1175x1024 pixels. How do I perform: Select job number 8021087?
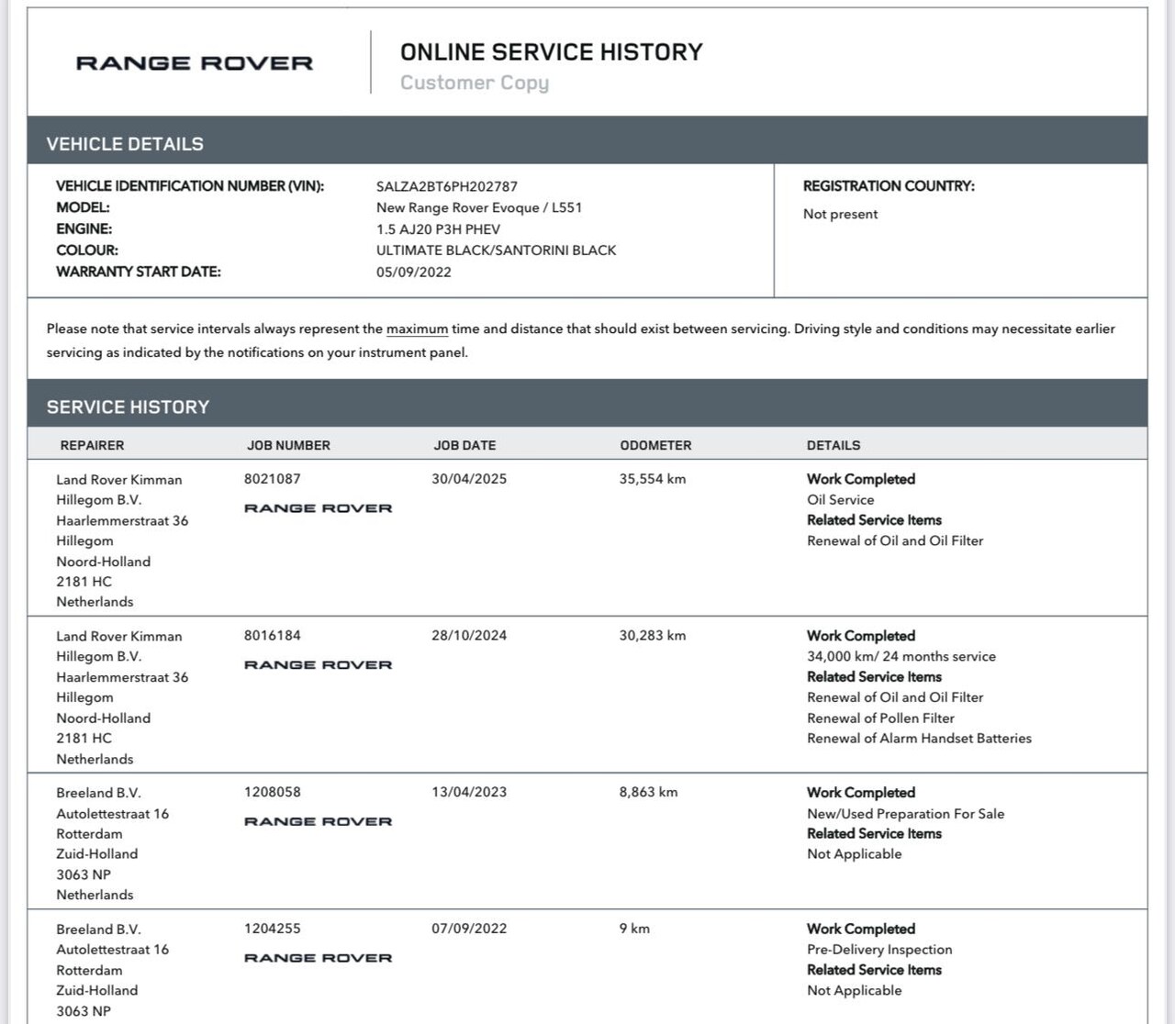pyautogui.click(x=273, y=479)
